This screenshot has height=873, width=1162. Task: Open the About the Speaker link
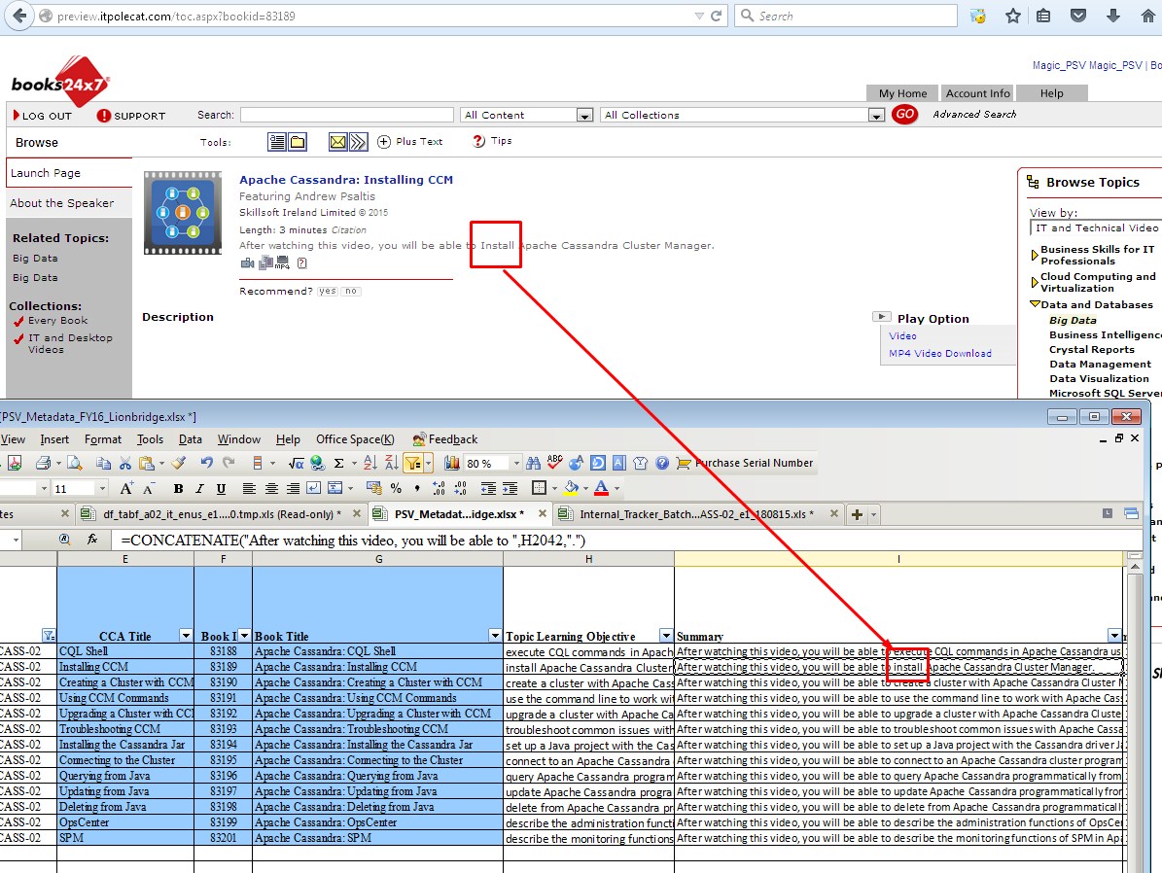click(x=62, y=203)
